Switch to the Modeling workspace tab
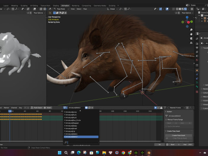Screen dimensions: 208x156 point(15,6)
